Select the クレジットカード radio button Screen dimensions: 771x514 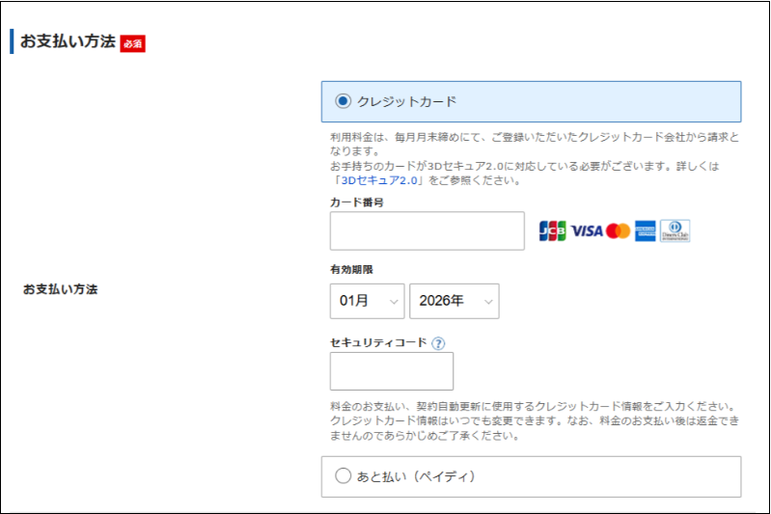pyautogui.click(x=343, y=101)
